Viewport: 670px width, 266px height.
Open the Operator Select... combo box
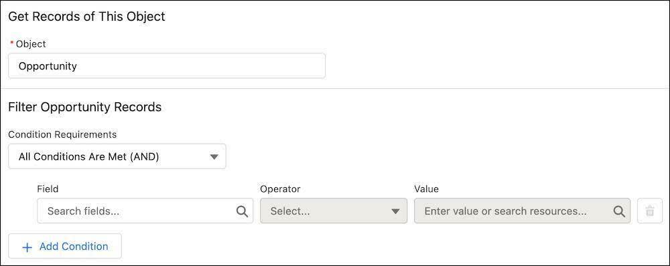click(x=334, y=211)
